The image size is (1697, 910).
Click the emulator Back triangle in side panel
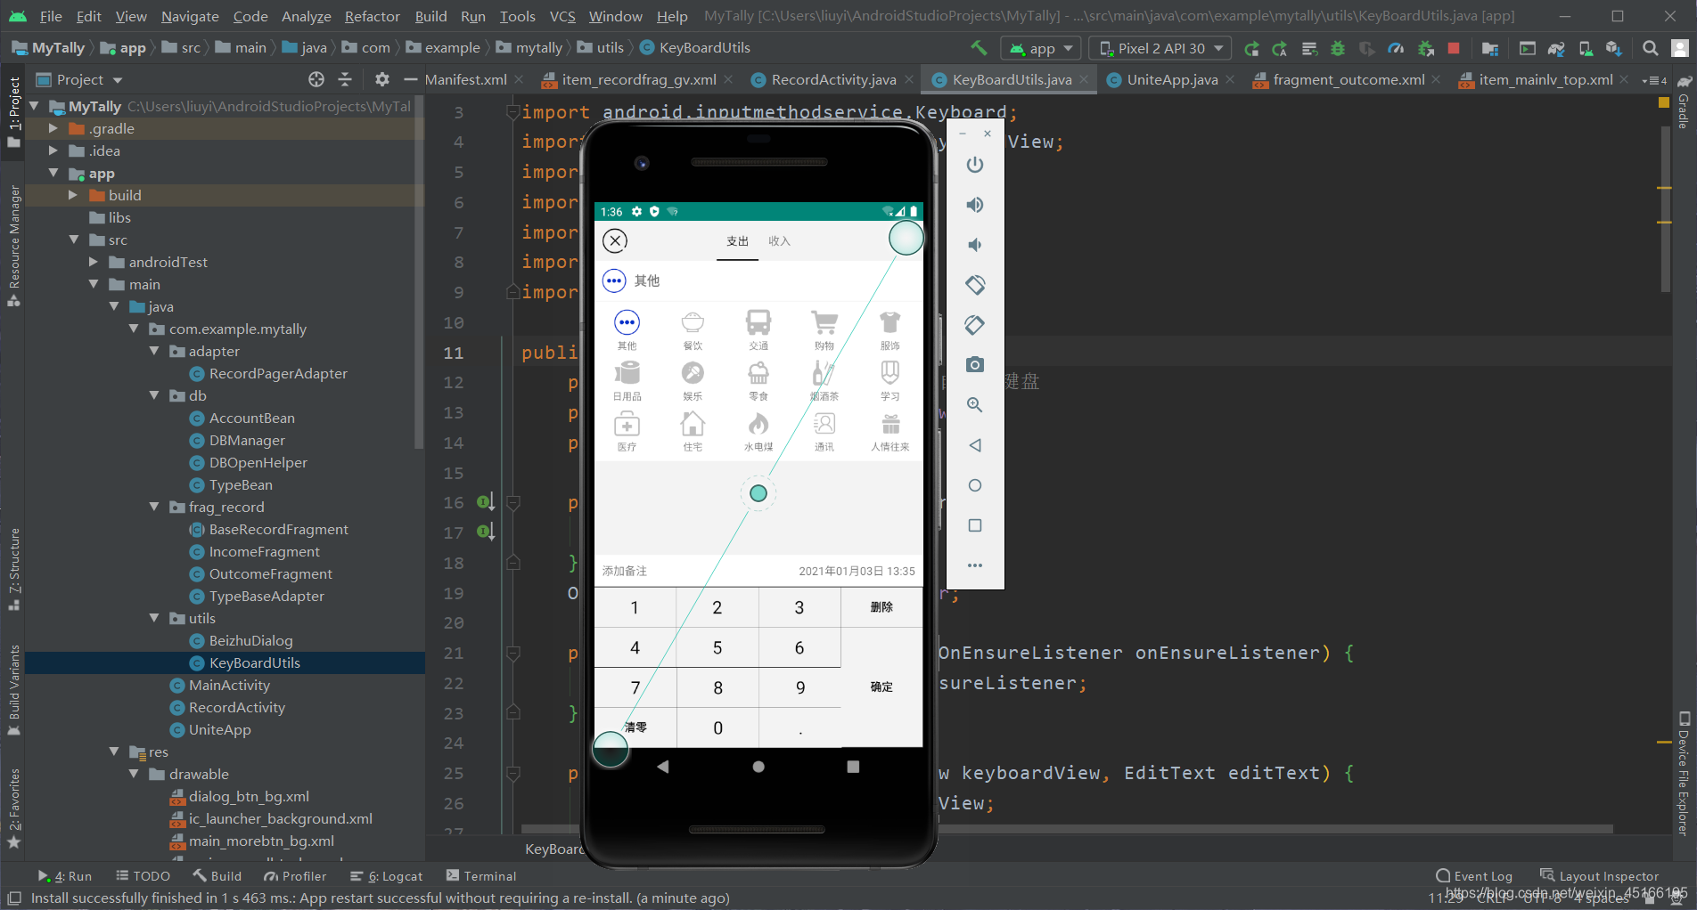coord(975,445)
